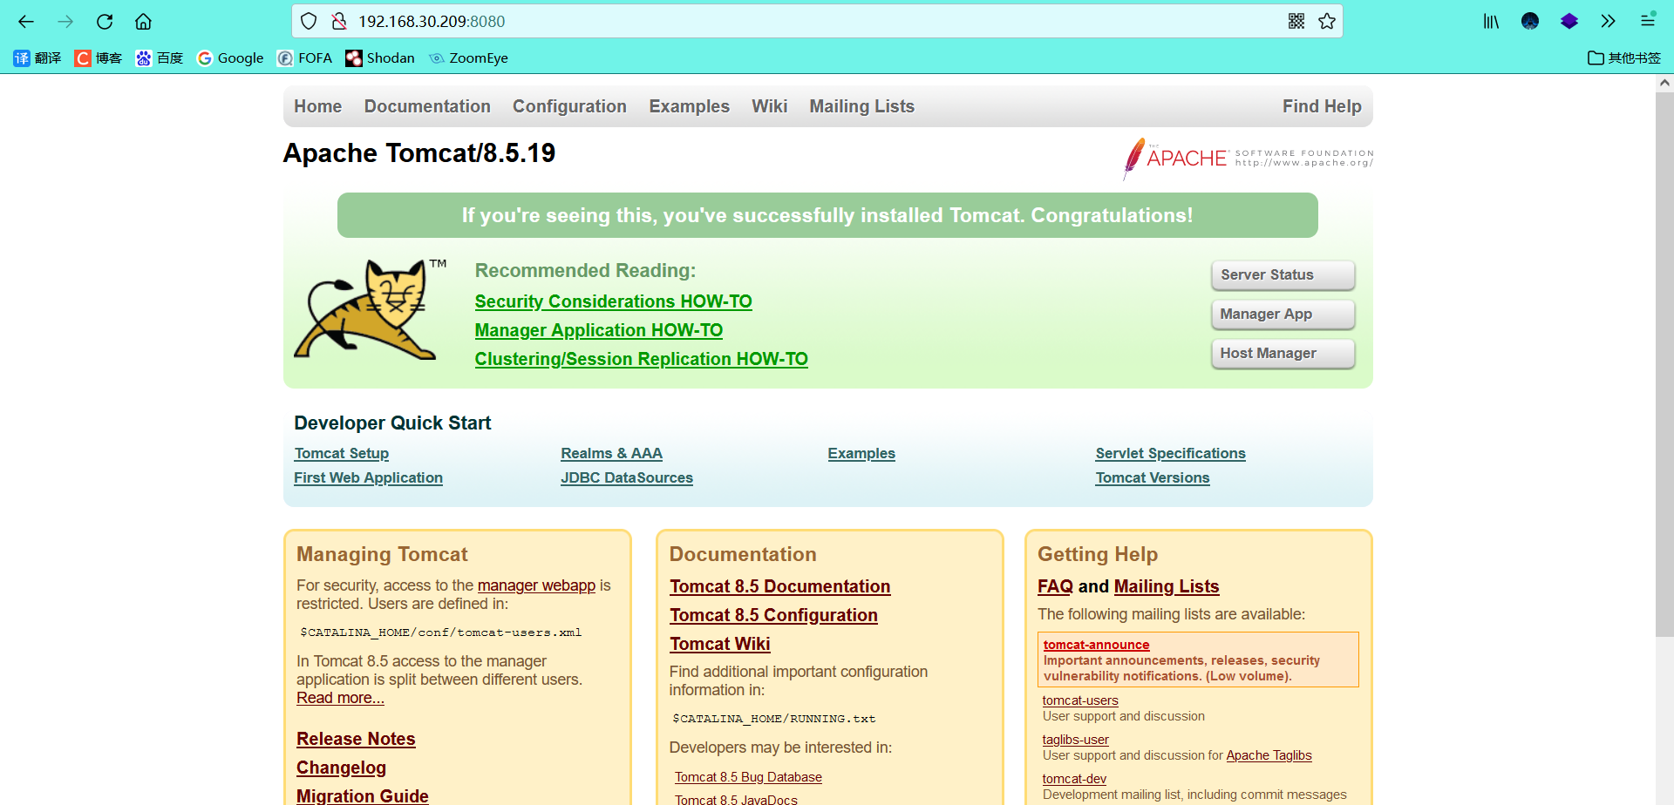The height and width of the screenshot is (805, 1674).
Task: Select Documentation in the nav bar
Action: click(427, 106)
